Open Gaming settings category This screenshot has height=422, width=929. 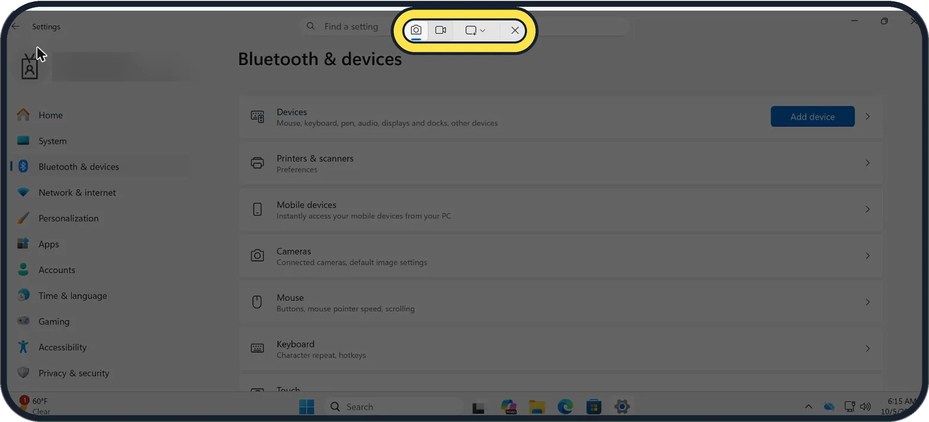click(x=101, y=321)
